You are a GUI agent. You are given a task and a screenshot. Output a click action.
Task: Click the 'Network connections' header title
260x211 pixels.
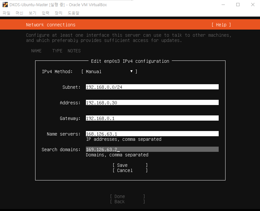pyautogui.click(x=50, y=25)
